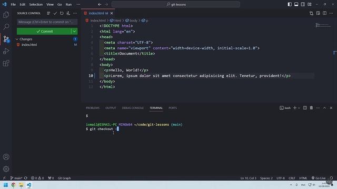Viewport: 337px width, 189px height.
Task: Open the Manage gear settings icon
Action: click(6, 169)
